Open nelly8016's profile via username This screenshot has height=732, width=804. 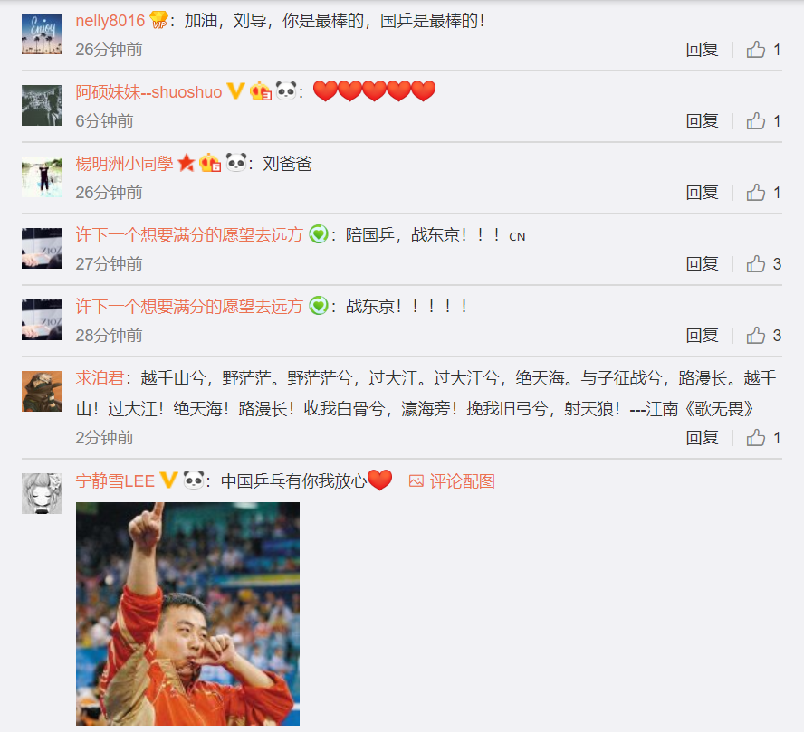(110, 21)
